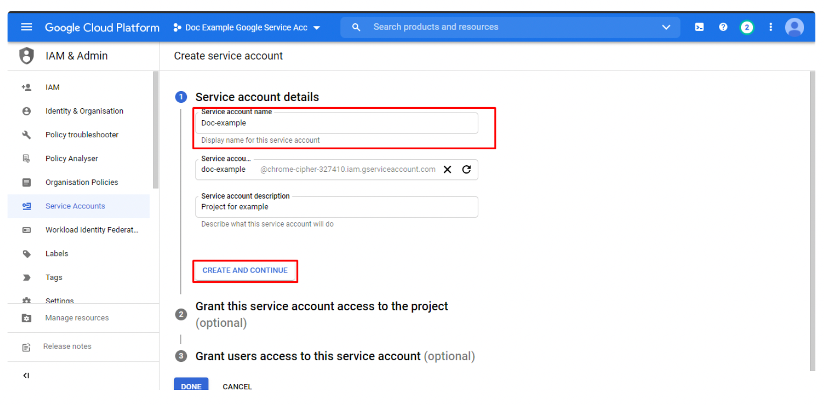This screenshot has width=824, height=405.
Task: Open the user account avatar
Action: 794,27
